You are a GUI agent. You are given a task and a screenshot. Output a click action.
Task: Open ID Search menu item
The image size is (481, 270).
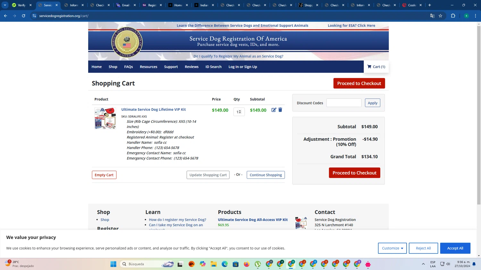coord(214,67)
